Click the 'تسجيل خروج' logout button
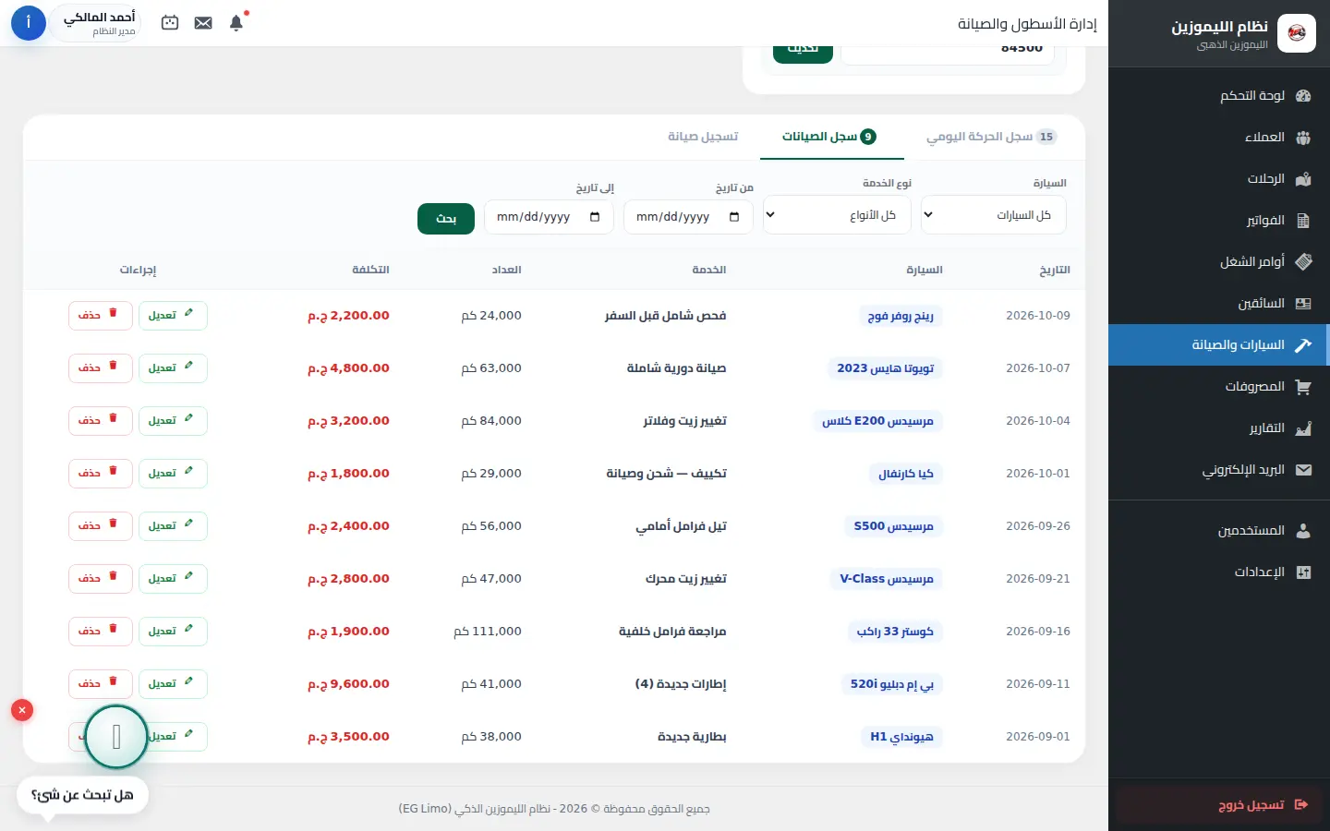This screenshot has width=1330, height=831. click(1219, 805)
